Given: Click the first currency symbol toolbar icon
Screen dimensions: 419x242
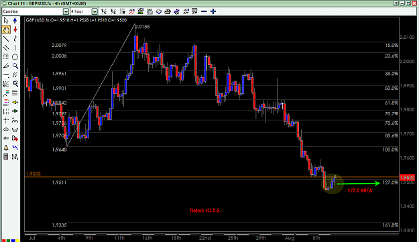Looking at the screenshot, I should pos(104,11).
